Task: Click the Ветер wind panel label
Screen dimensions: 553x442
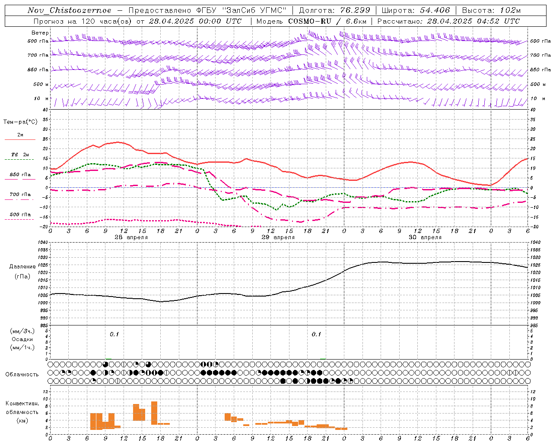Action: click(40, 33)
